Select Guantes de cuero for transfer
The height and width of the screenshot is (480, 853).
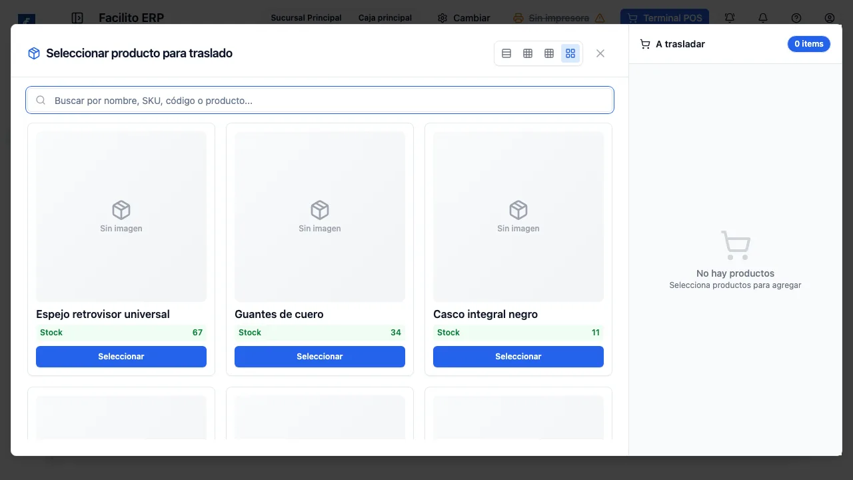pos(320,357)
